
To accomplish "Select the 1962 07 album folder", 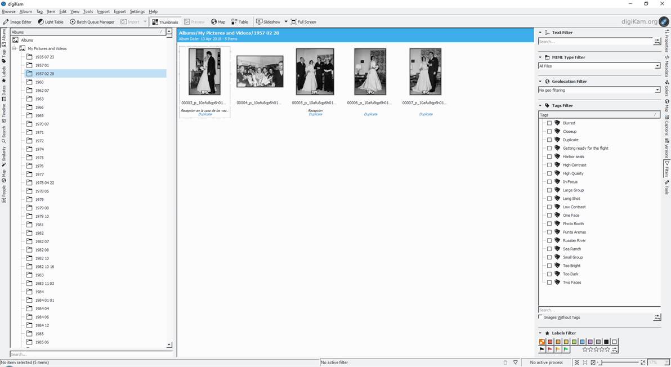I will point(42,91).
